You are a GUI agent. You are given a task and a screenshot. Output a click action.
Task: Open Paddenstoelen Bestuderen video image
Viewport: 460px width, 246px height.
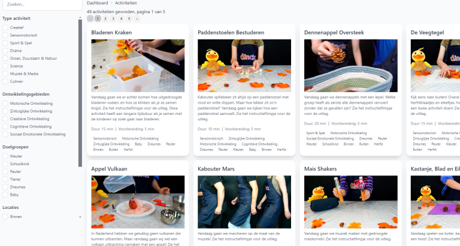pyautogui.click(x=244, y=66)
